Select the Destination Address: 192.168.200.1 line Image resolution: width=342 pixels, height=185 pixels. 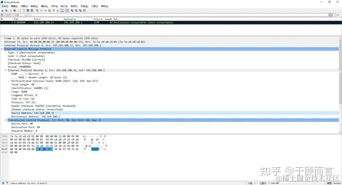(35, 117)
